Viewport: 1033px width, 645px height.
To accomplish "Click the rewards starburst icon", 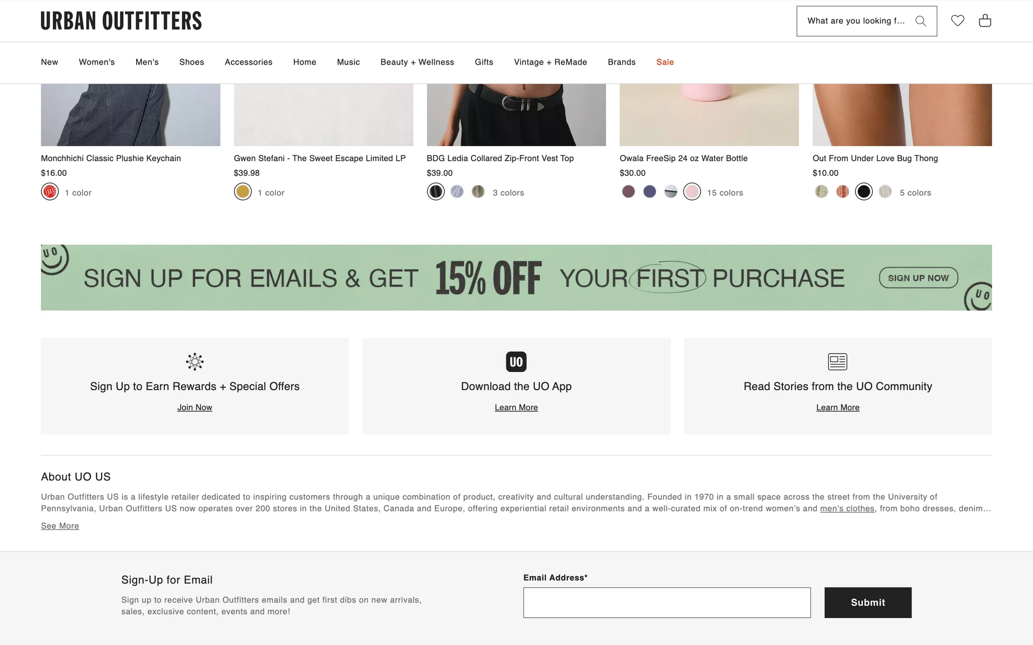I will point(195,362).
